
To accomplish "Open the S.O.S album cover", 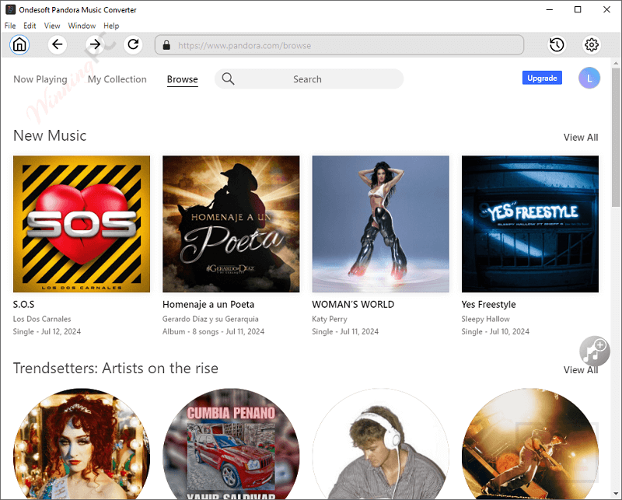I will tap(82, 224).
